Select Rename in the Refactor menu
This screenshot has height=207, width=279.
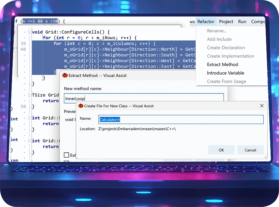click(217, 30)
